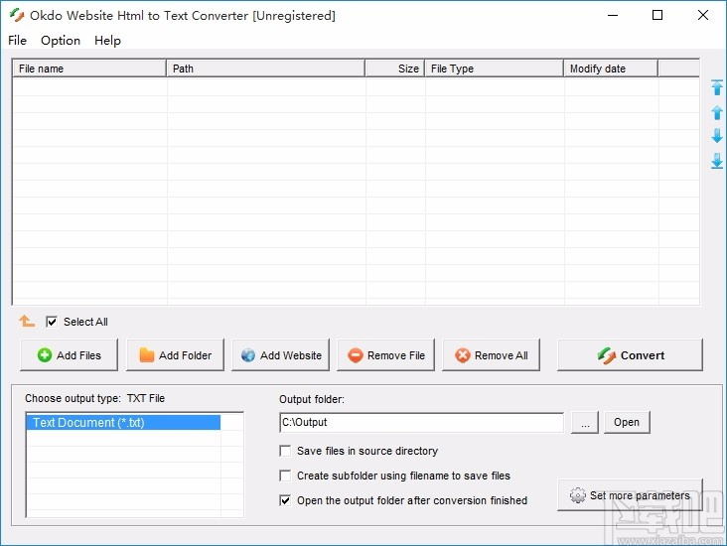Maximize the converter window
Screen dimensions: 727x546
click(657, 15)
